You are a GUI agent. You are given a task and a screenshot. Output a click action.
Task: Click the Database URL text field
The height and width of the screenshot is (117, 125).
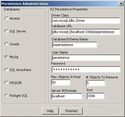point(86,32)
